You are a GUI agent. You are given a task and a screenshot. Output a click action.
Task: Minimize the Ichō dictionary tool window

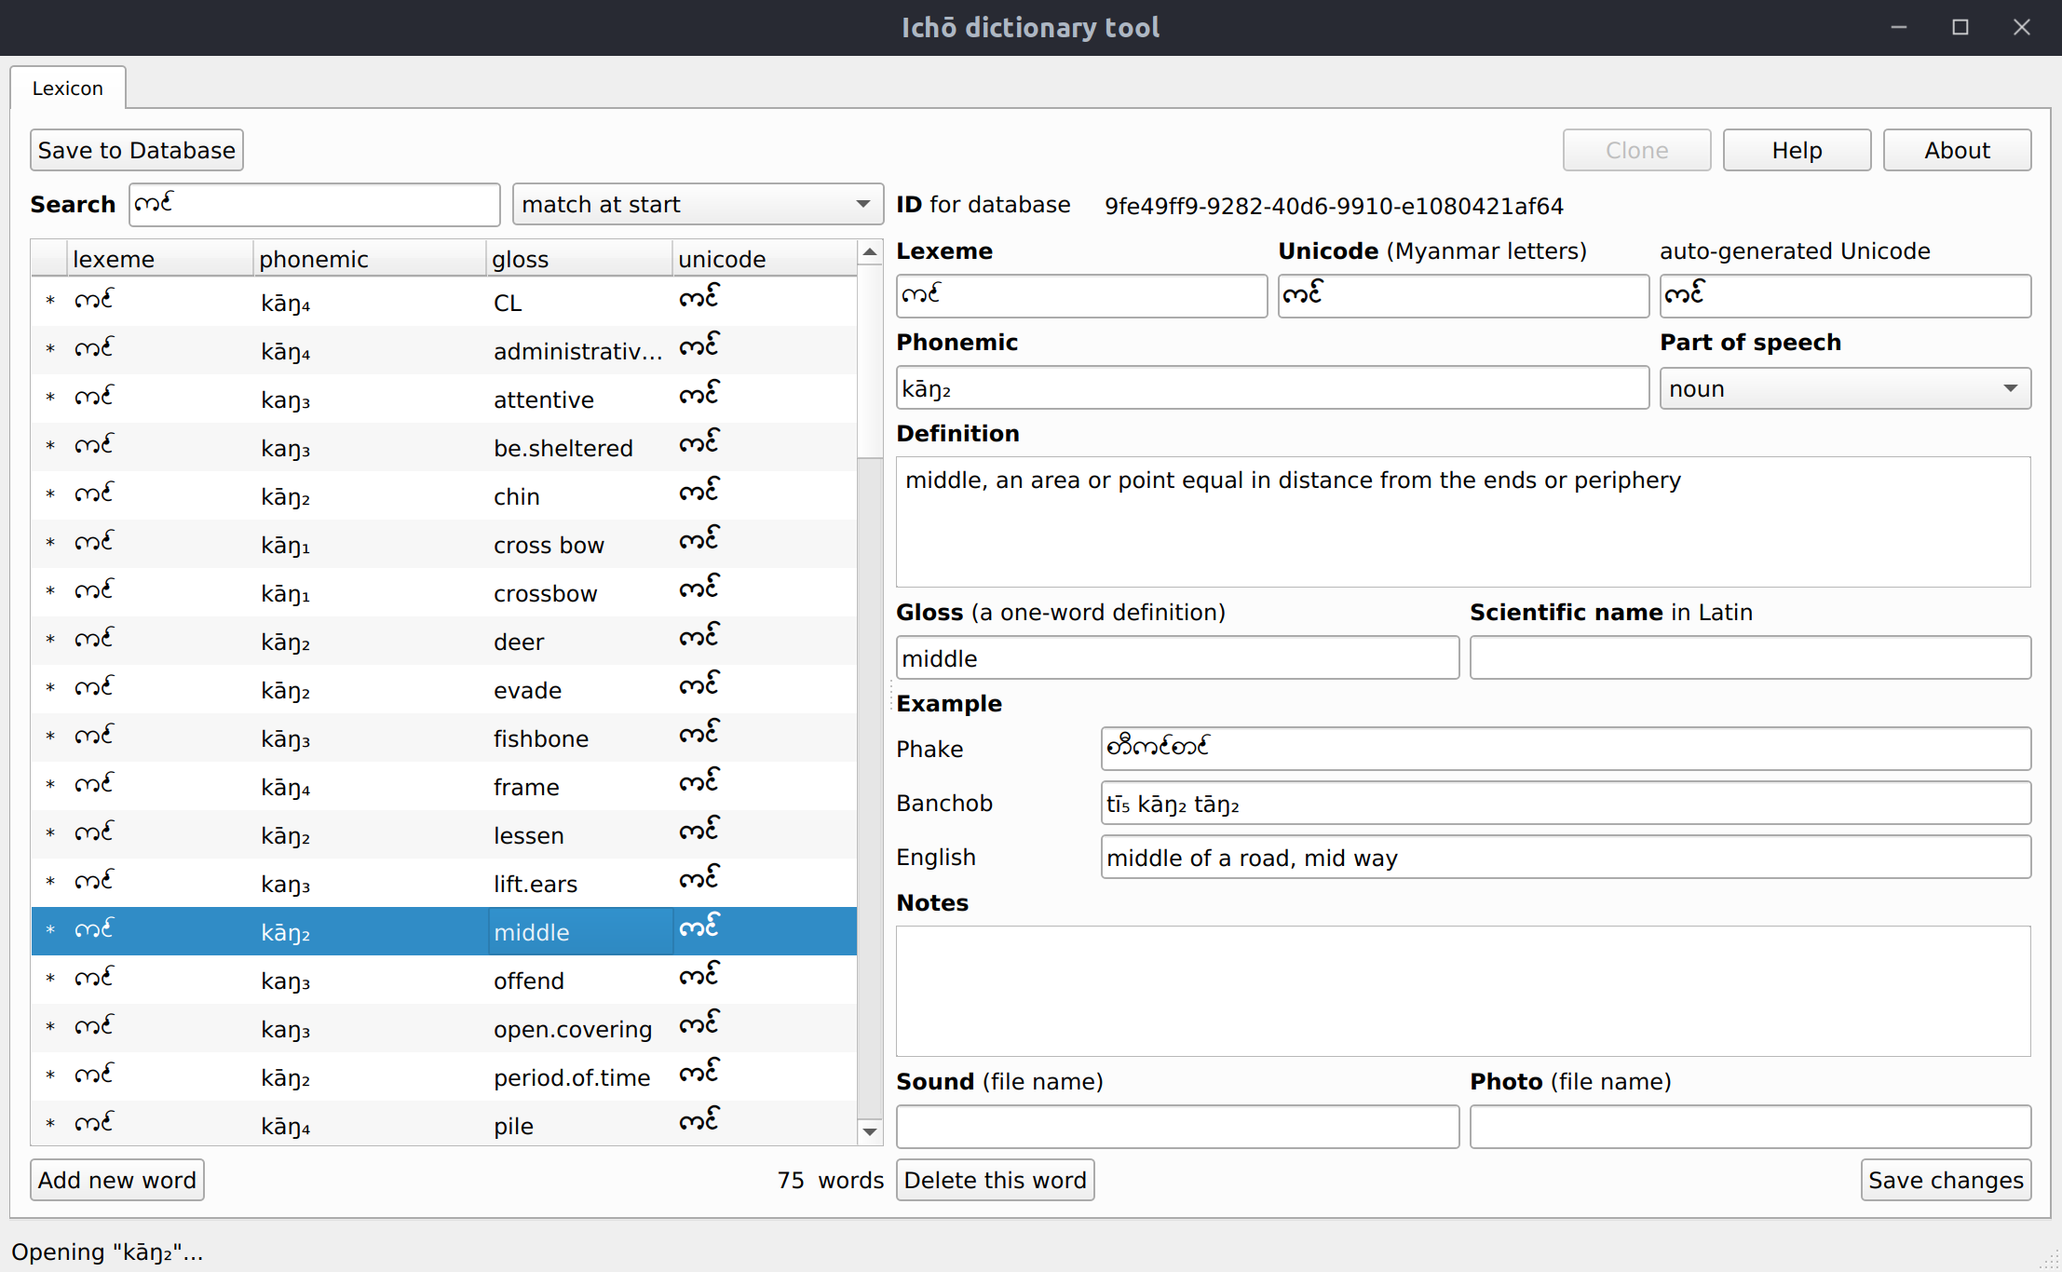pos(1898,27)
